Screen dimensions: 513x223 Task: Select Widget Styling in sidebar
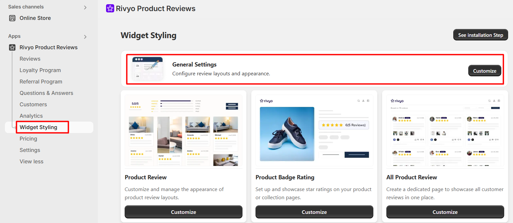[x=39, y=127]
